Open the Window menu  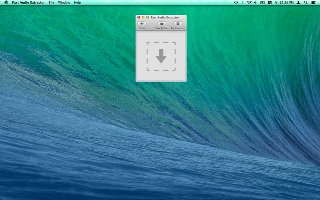(x=64, y=2)
